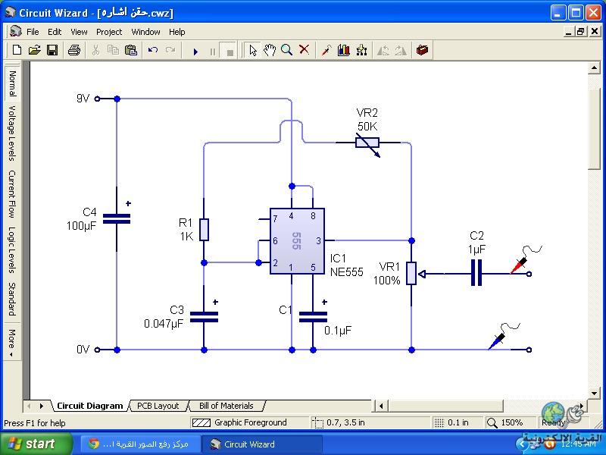Viewport: 606px width, 455px height.
Task: Click the document icon beside File menu
Action: coord(16,31)
